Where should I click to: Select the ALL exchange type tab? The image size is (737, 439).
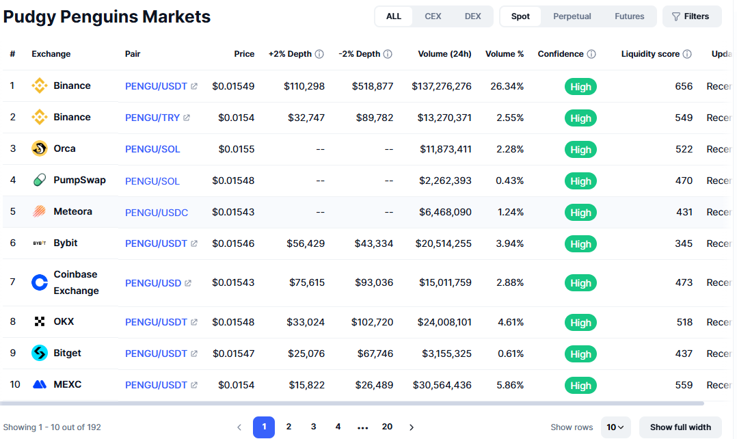(394, 16)
